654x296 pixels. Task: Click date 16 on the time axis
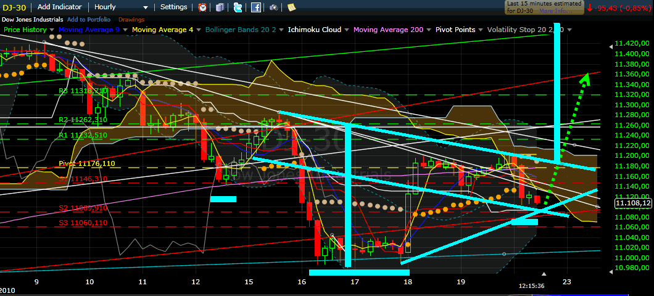(302, 281)
